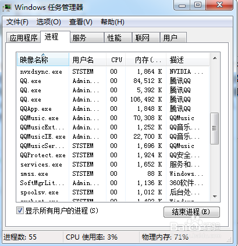Switch to the 服务 tab
Viewport: 238px width, 246px height.
click(87, 38)
